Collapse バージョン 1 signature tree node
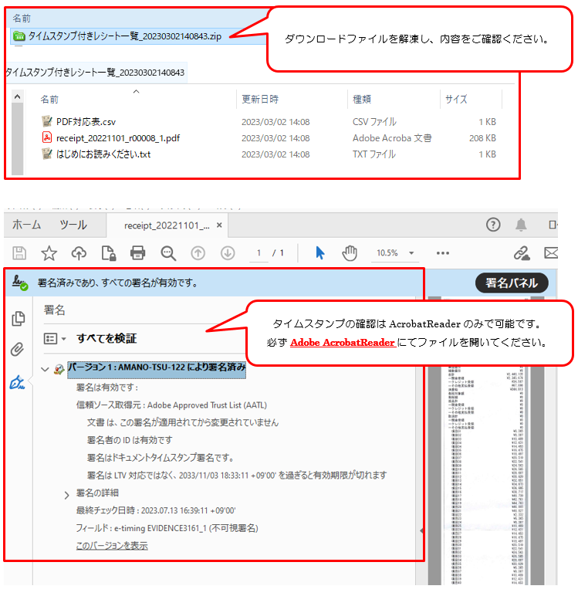Image resolution: width=578 pixels, height=596 pixels. click(45, 369)
